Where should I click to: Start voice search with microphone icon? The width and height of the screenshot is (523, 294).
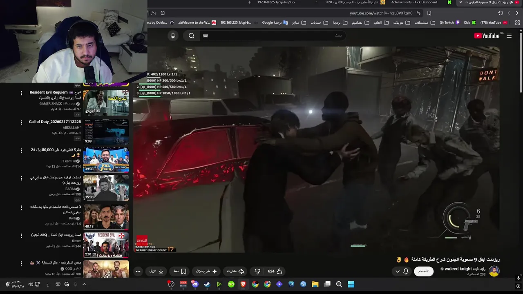[x=173, y=36]
